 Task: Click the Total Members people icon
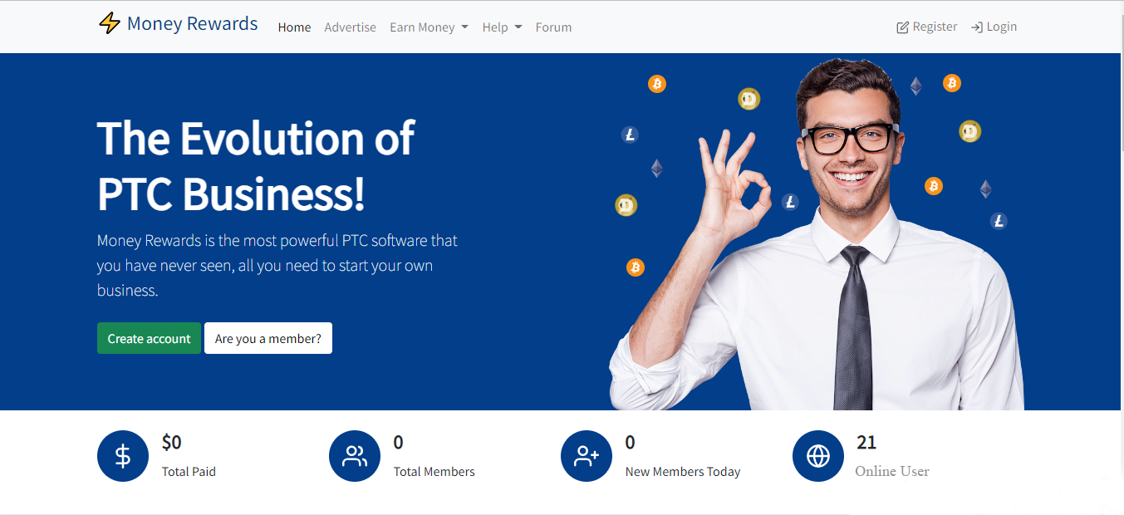coord(354,456)
